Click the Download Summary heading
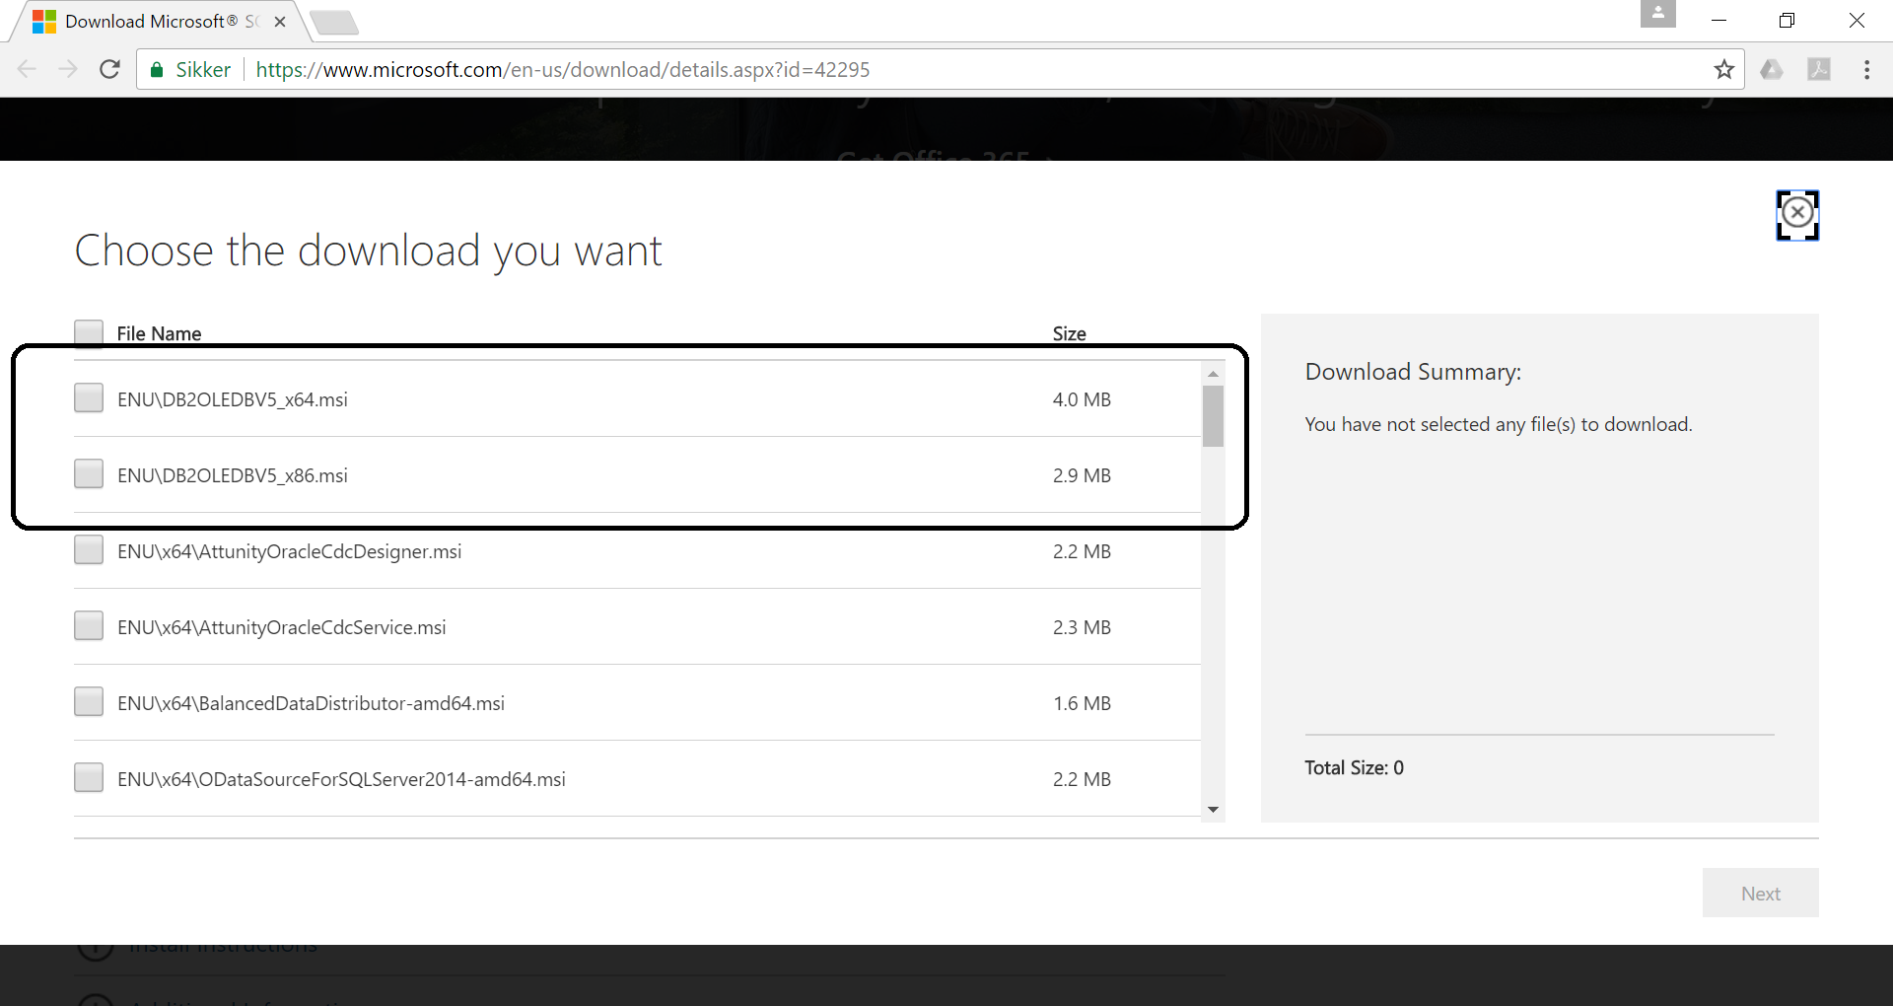 1413,372
